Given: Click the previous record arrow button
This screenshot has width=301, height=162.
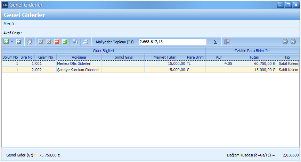Looking at the screenshot, I should [x=285, y=42].
